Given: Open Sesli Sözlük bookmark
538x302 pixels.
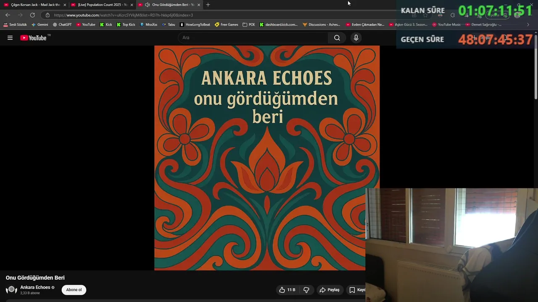Looking at the screenshot, I should pos(15,25).
